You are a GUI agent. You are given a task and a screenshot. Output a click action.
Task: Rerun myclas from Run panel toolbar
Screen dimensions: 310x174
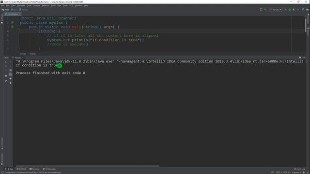[6, 62]
